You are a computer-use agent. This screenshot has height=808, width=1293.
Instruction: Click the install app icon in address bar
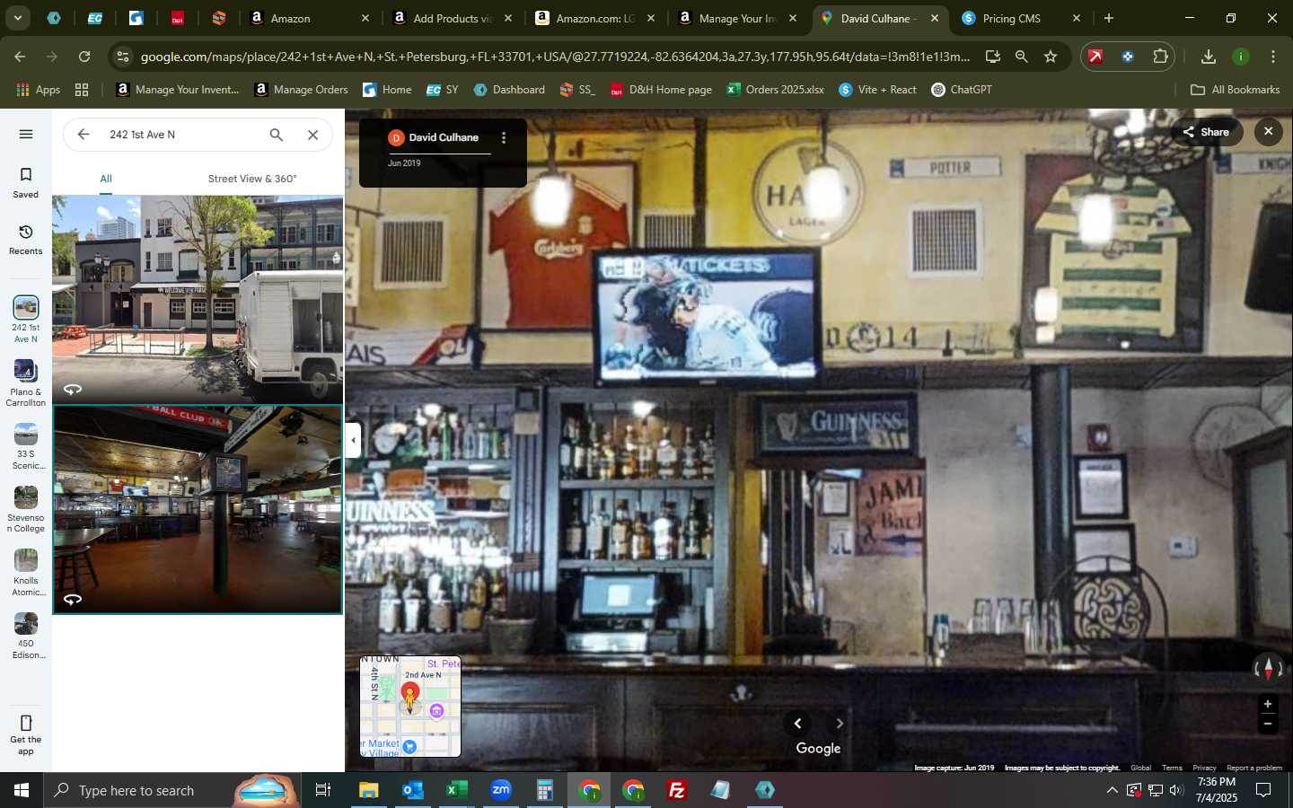pos(992,57)
